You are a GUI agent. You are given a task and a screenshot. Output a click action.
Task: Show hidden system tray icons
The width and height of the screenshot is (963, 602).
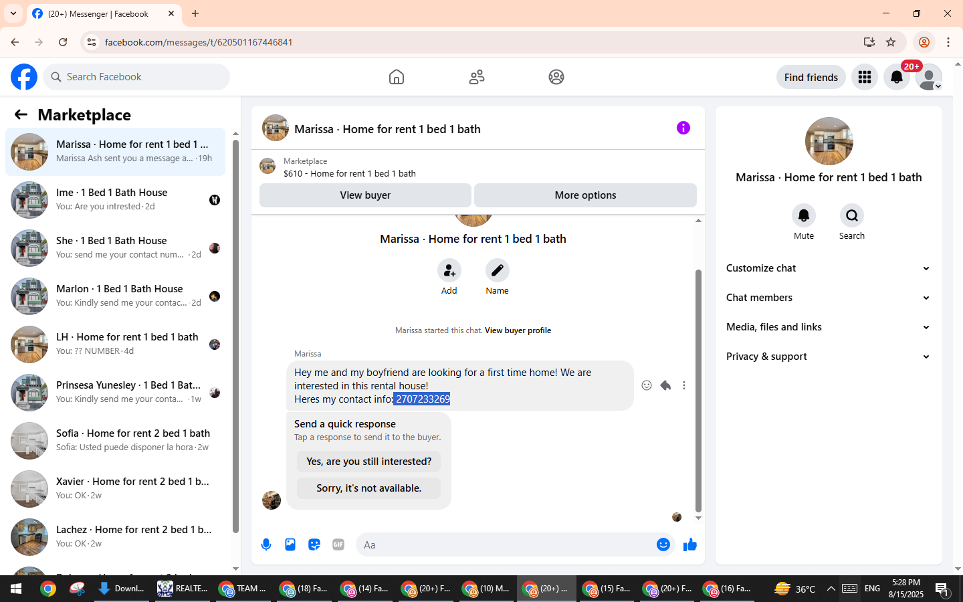click(831, 589)
